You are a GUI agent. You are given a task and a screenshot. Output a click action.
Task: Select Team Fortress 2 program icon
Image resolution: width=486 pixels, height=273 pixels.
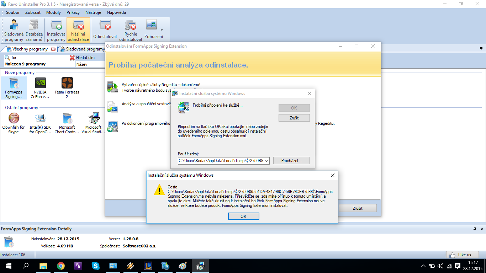(67, 88)
